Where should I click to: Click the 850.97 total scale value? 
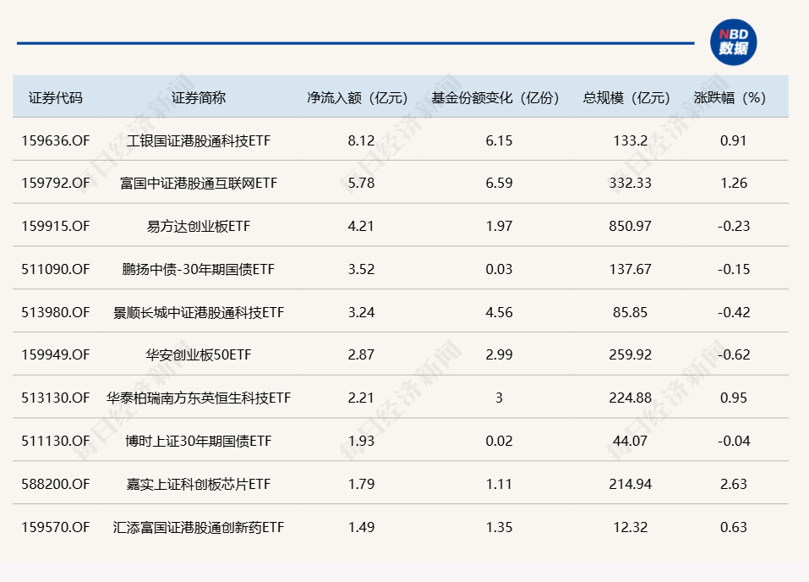630,226
